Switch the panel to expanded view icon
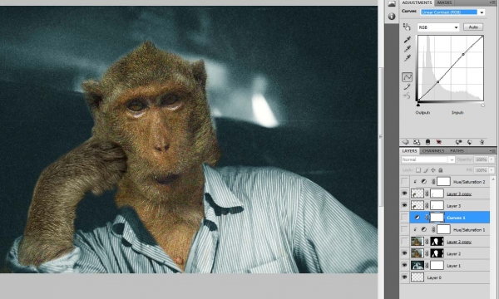The image size is (499, 299). pos(417,142)
